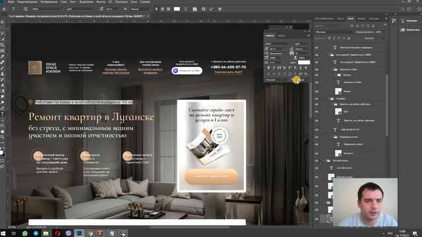Screen dimensions: 422x237
Task: Select the Horizontal Type tool in the toolbox
Action: click(3, 114)
